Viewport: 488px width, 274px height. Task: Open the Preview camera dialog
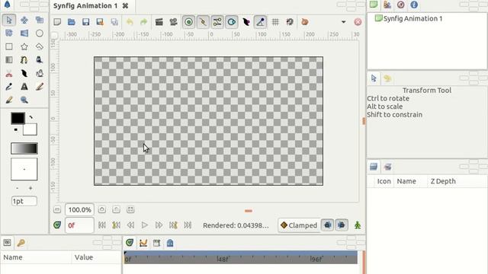tap(173, 22)
